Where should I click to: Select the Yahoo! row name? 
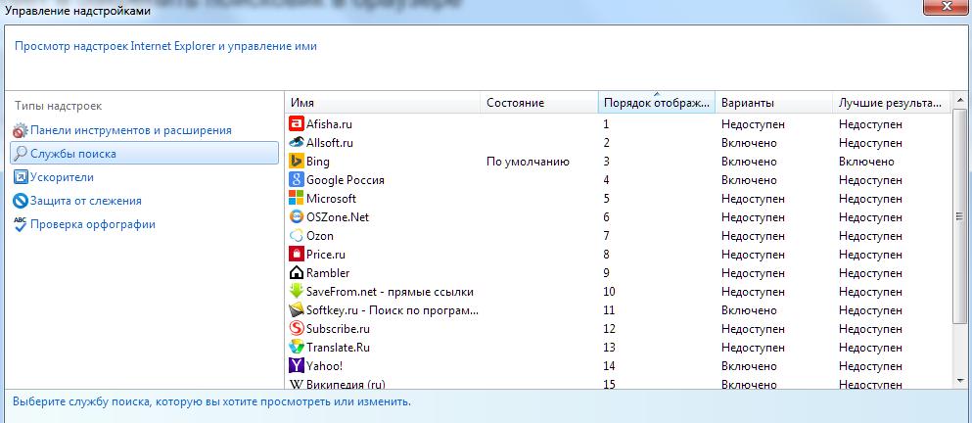[324, 366]
